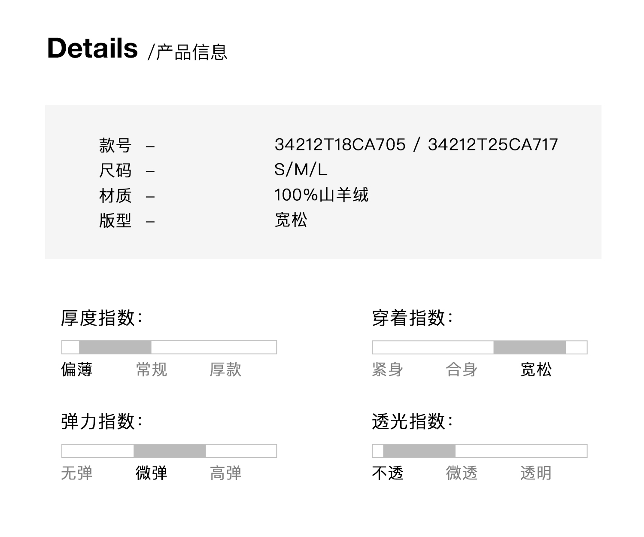The width and height of the screenshot is (644, 537).
Task: Pick the 高弹 elasticity label
Action: (225, 473)
